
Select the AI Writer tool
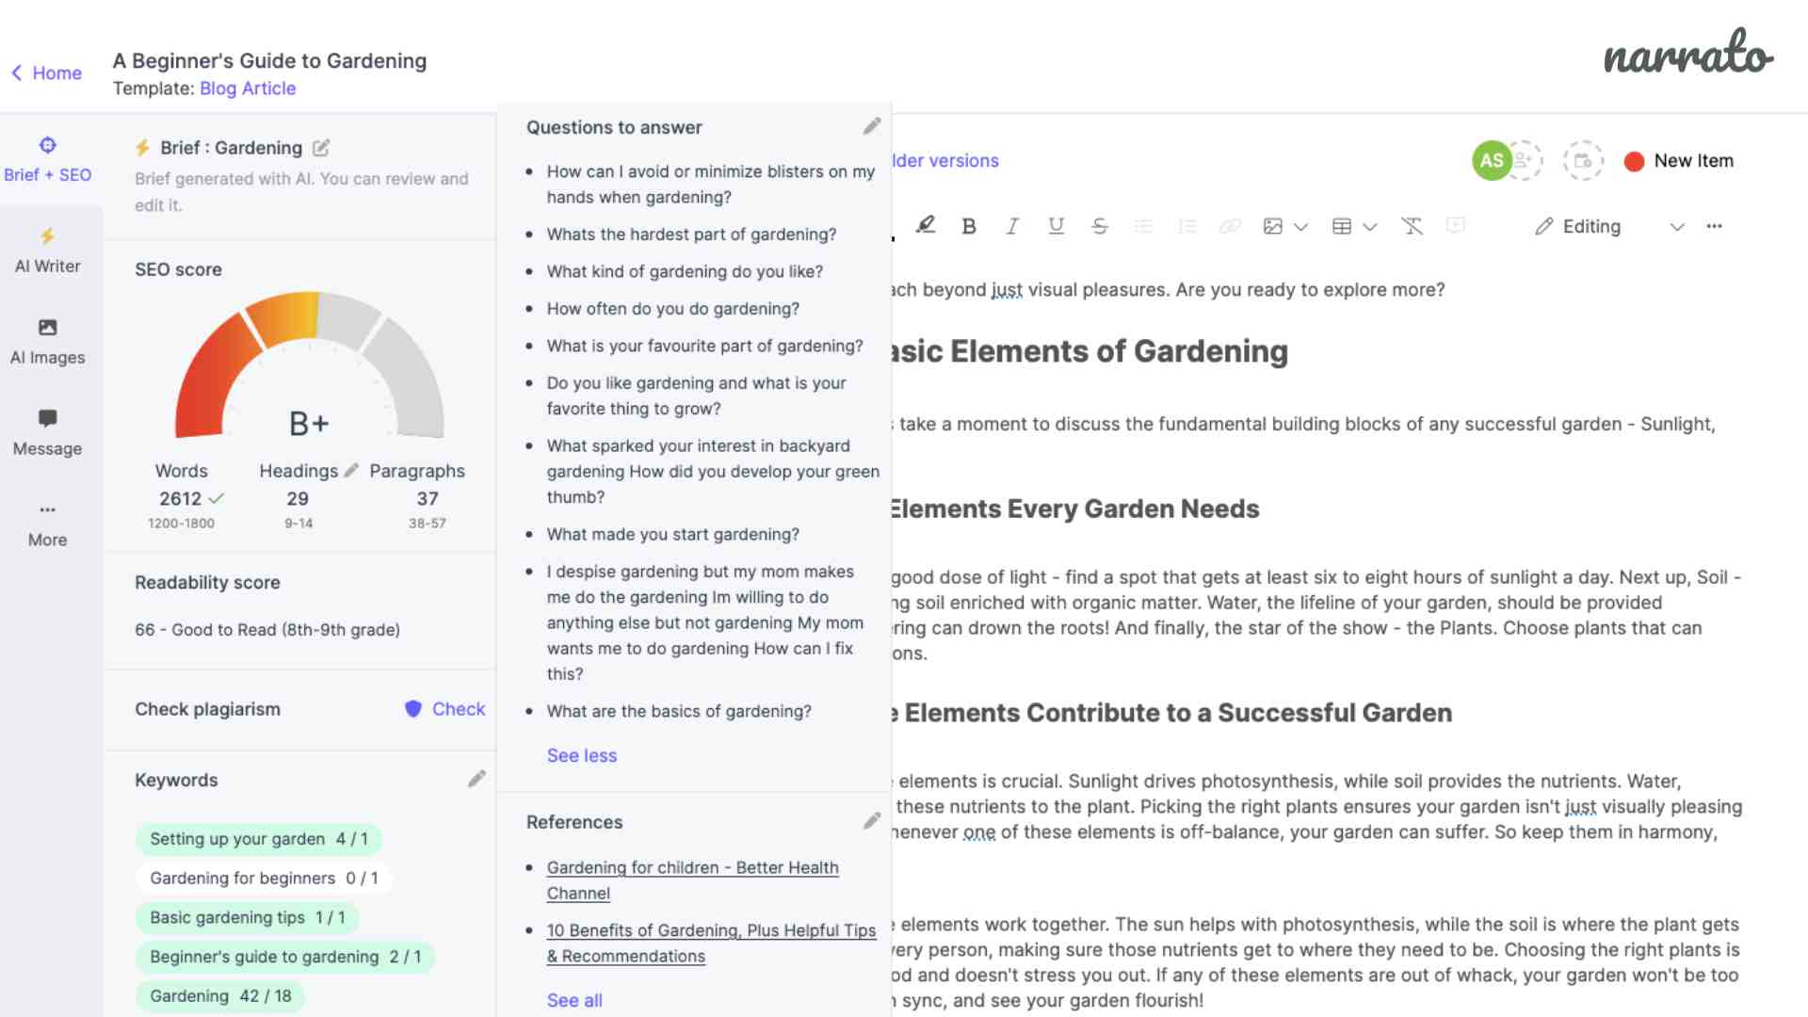47,250
